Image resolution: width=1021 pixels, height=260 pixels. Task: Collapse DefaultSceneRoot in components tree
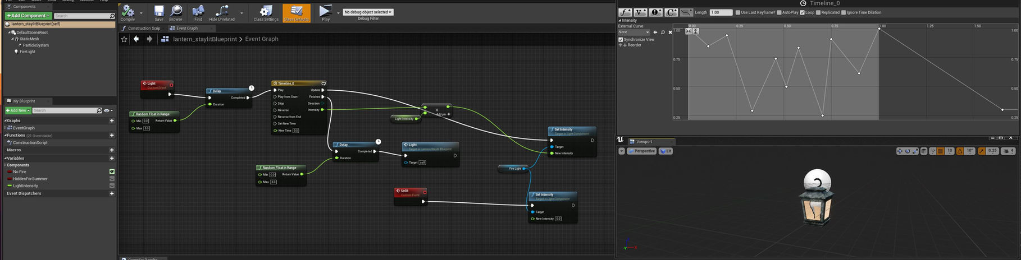10,32
